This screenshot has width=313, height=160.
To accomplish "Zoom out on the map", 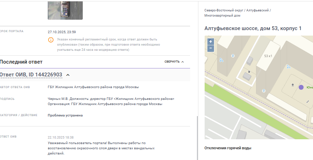I will [211, 48].
